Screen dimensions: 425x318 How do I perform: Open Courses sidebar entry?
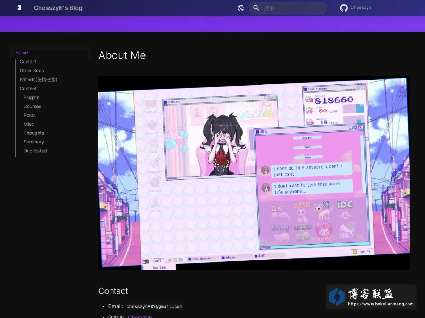32,106
